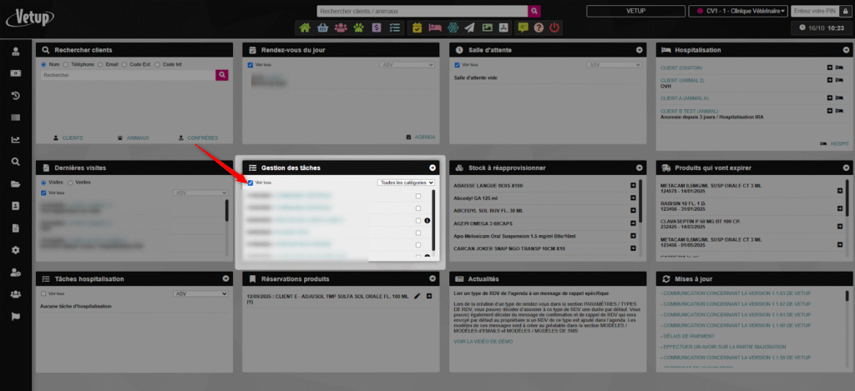The width and height of the screenshot is (855, 391).
Task: Open the blue shopping basket icon
Action: 322,28
